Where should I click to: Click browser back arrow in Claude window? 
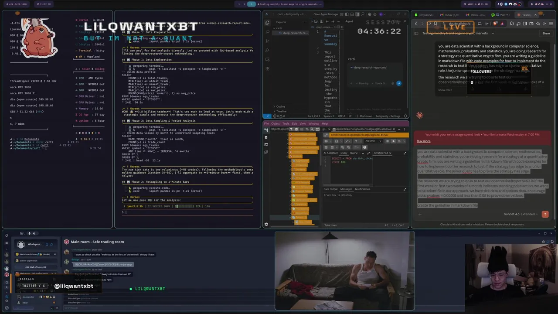point(416,24)
